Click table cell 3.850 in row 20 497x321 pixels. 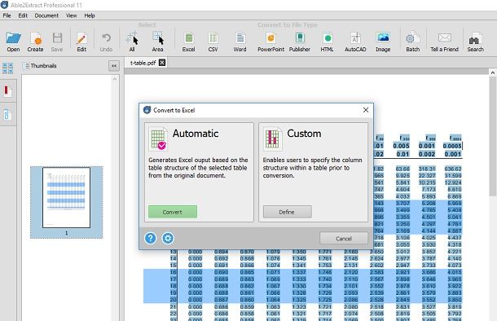(455, 300)
